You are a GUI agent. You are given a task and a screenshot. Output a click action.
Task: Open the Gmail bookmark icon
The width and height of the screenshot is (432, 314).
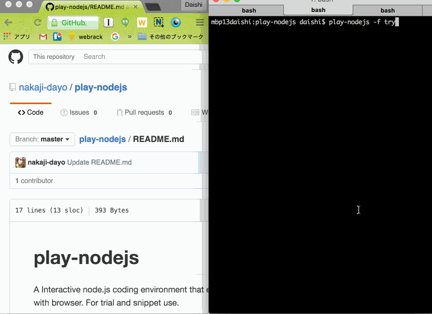pyautogui.click(x=43, y=37)
